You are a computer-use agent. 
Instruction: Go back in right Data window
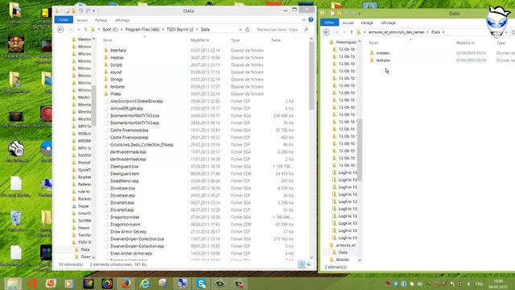tap(326, 32)
